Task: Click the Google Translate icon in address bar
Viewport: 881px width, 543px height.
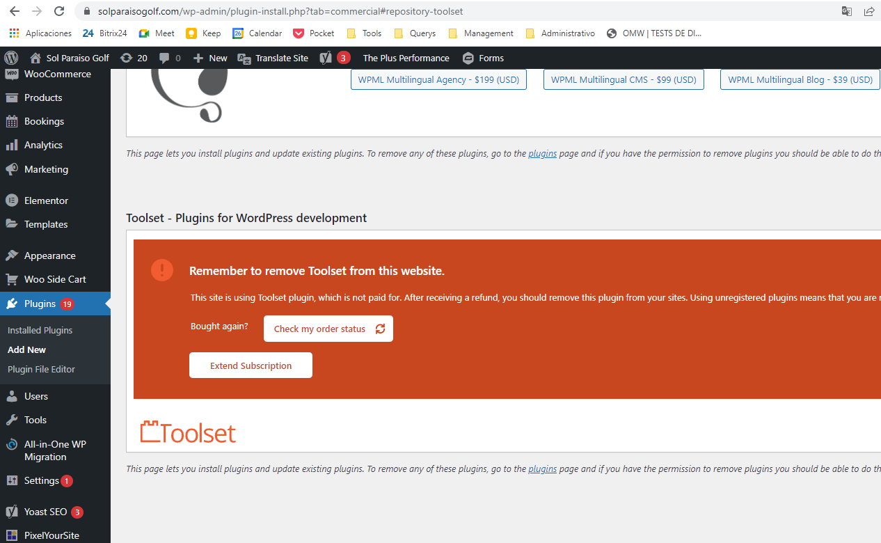Action: 846,11
